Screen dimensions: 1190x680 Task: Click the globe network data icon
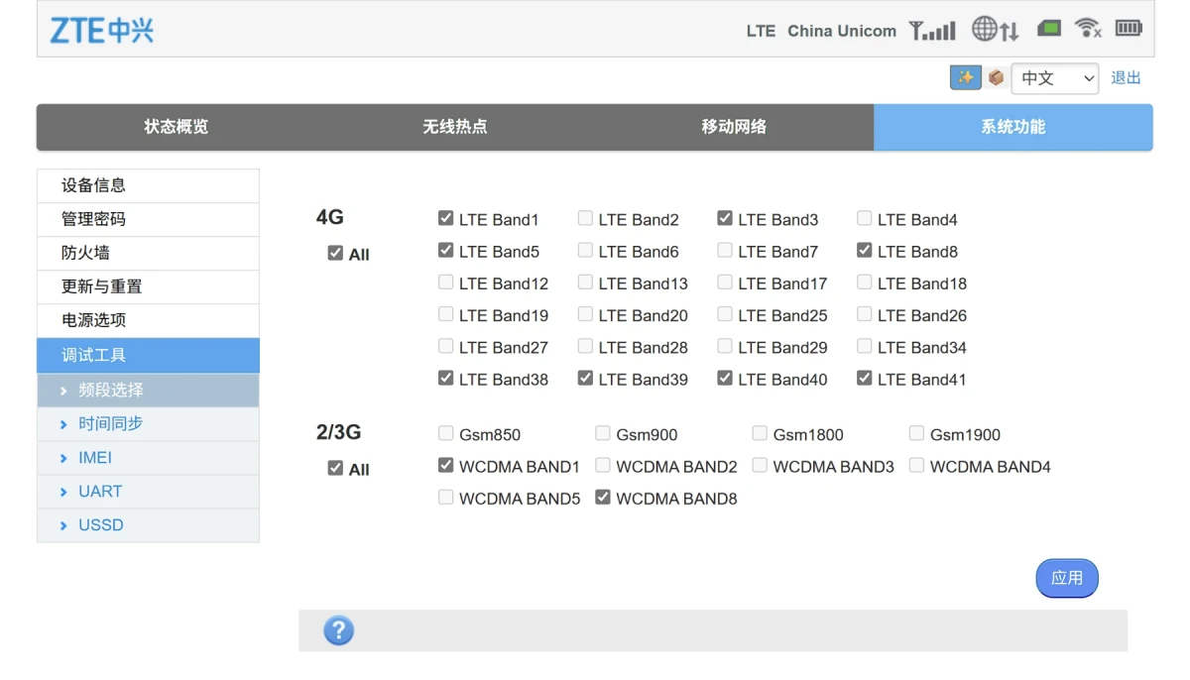(995, 30)
